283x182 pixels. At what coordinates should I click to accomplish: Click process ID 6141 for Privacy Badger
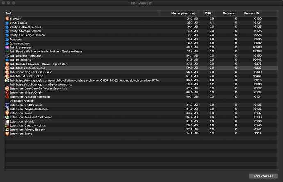[258, 130]
